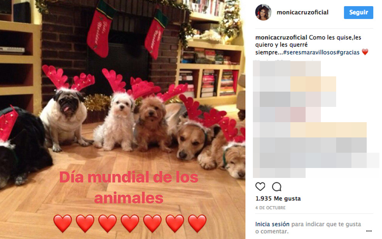
Task: Click the Inicia sesión login link
Action: [x=272, y=224]
